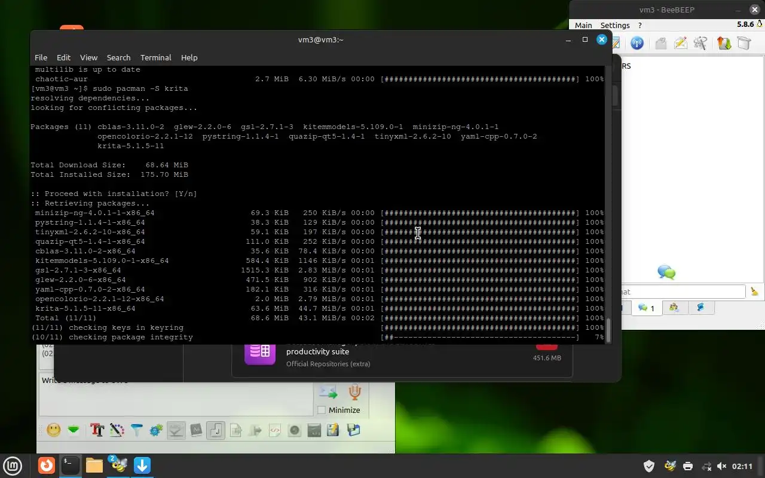
Task: Click the blue funnel filter icon
Action: [137, 430]
